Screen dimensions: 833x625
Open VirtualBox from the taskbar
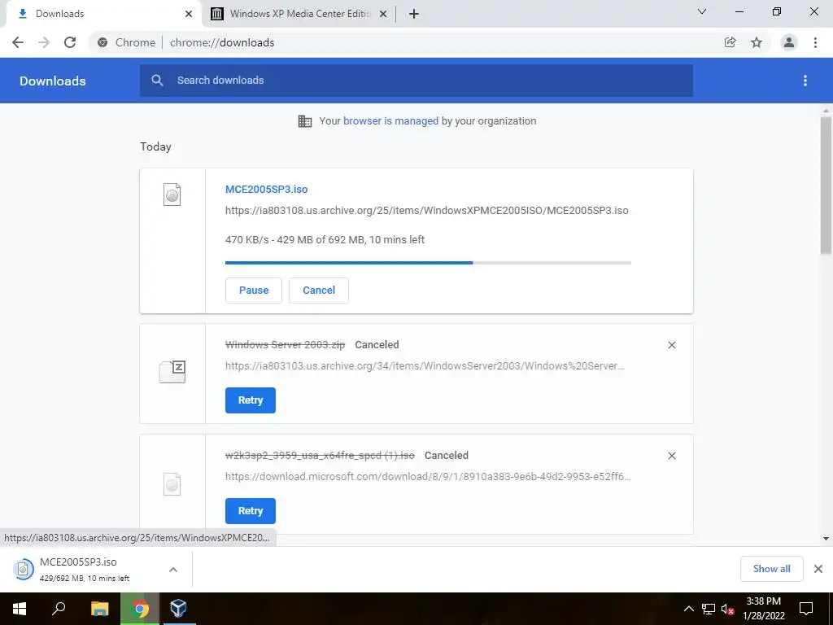coord(178,609)
